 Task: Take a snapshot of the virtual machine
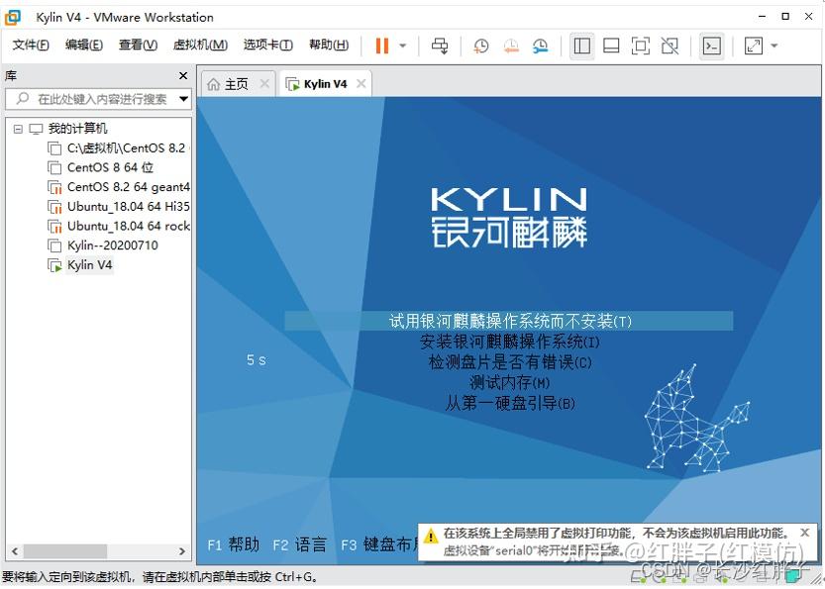click(x=481, y=46)
